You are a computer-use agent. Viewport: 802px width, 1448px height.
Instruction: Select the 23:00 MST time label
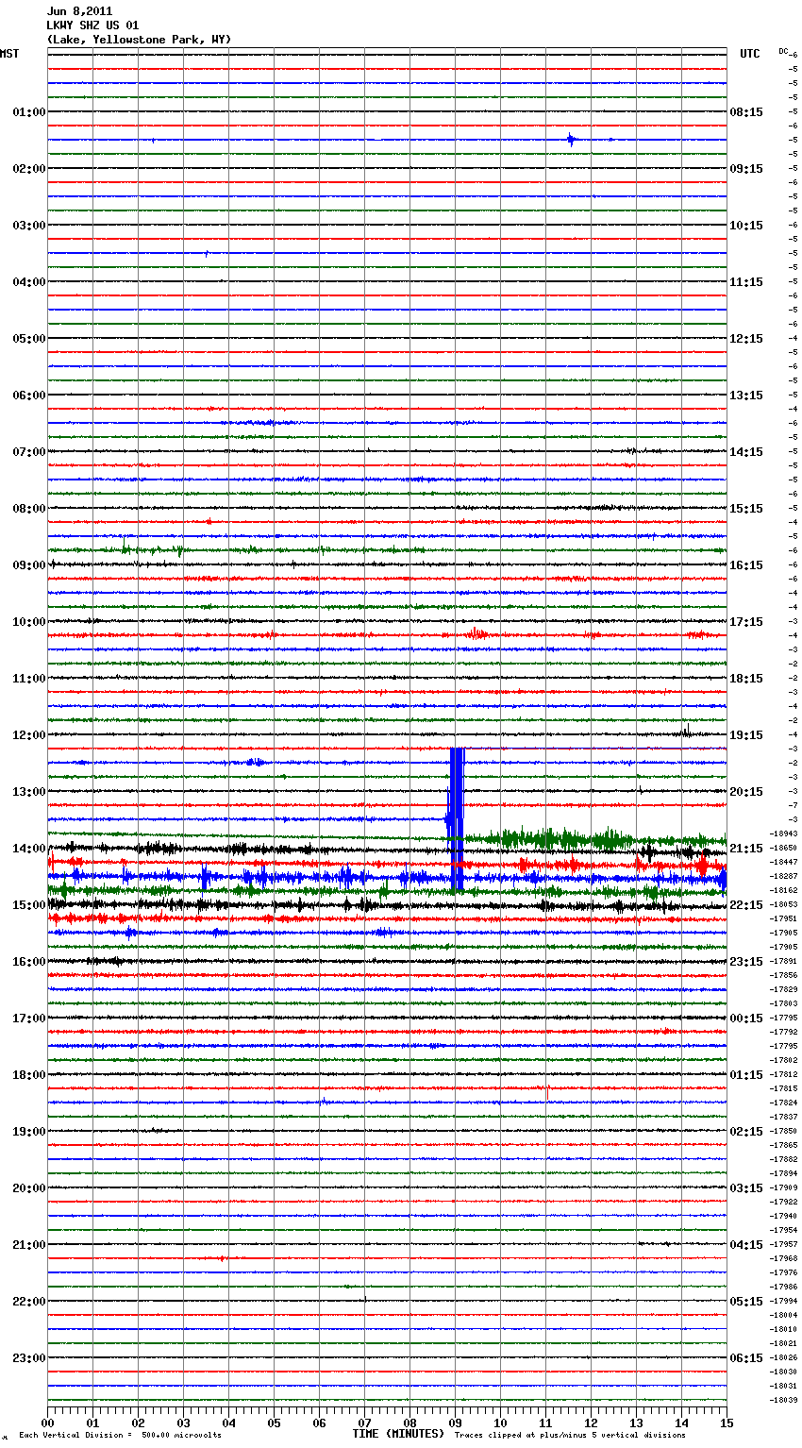pyautogui.click(x=28, y=1358)
